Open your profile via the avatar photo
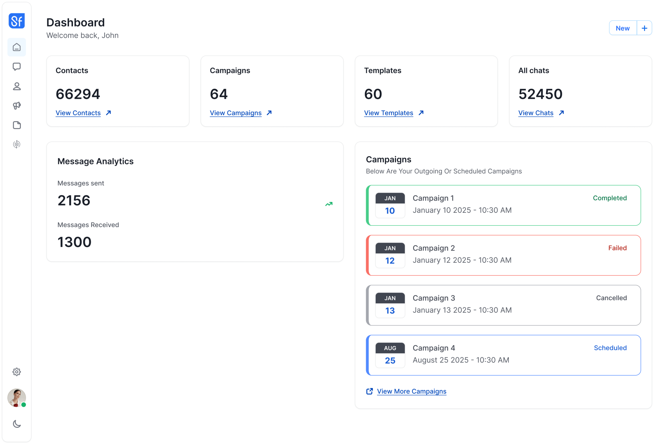This screenshot has width=667, height=444. click(x=16, y=397)
